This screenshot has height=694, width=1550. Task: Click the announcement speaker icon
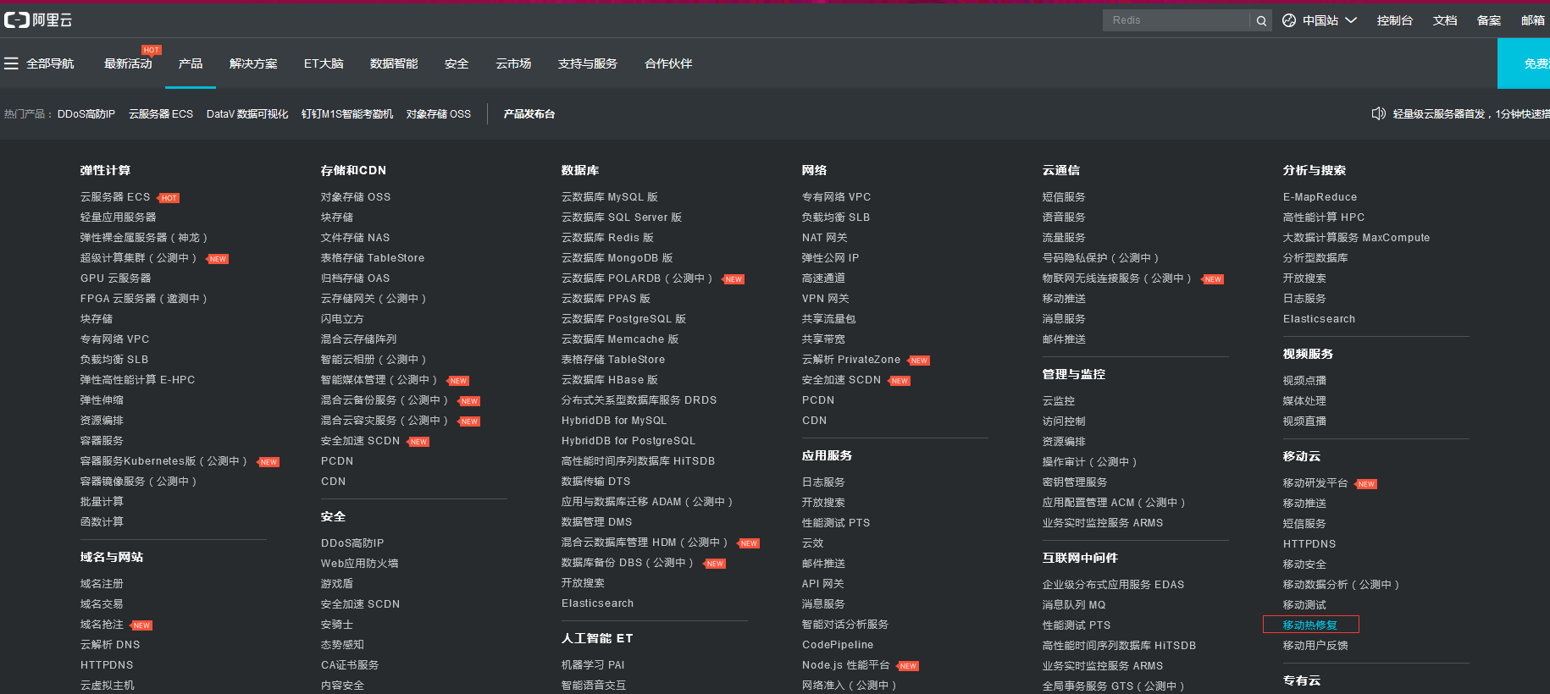point(1378,113)
